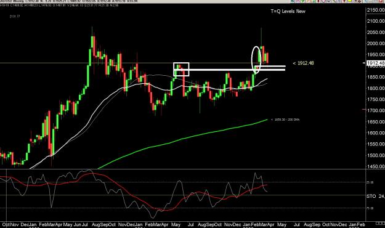Click the 2050.00 price axis value
Viewport: 385px width, 228px height.
pyautogui.click(x=376, y=32)
